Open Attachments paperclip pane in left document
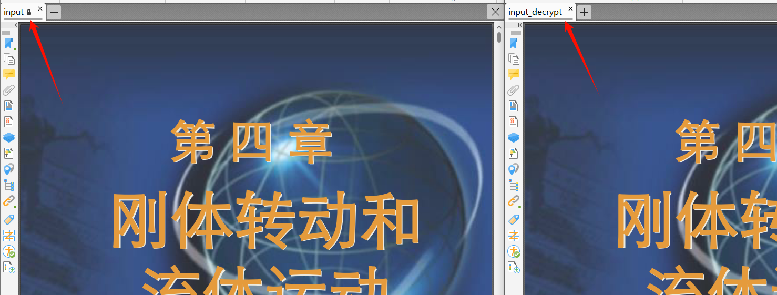Screen dimensions: 777x295 click(8, 90)
